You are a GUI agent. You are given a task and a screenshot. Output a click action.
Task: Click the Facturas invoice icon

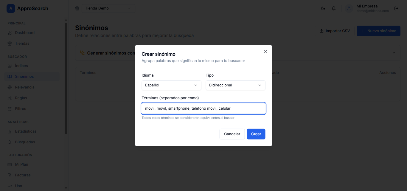point(10,175)
